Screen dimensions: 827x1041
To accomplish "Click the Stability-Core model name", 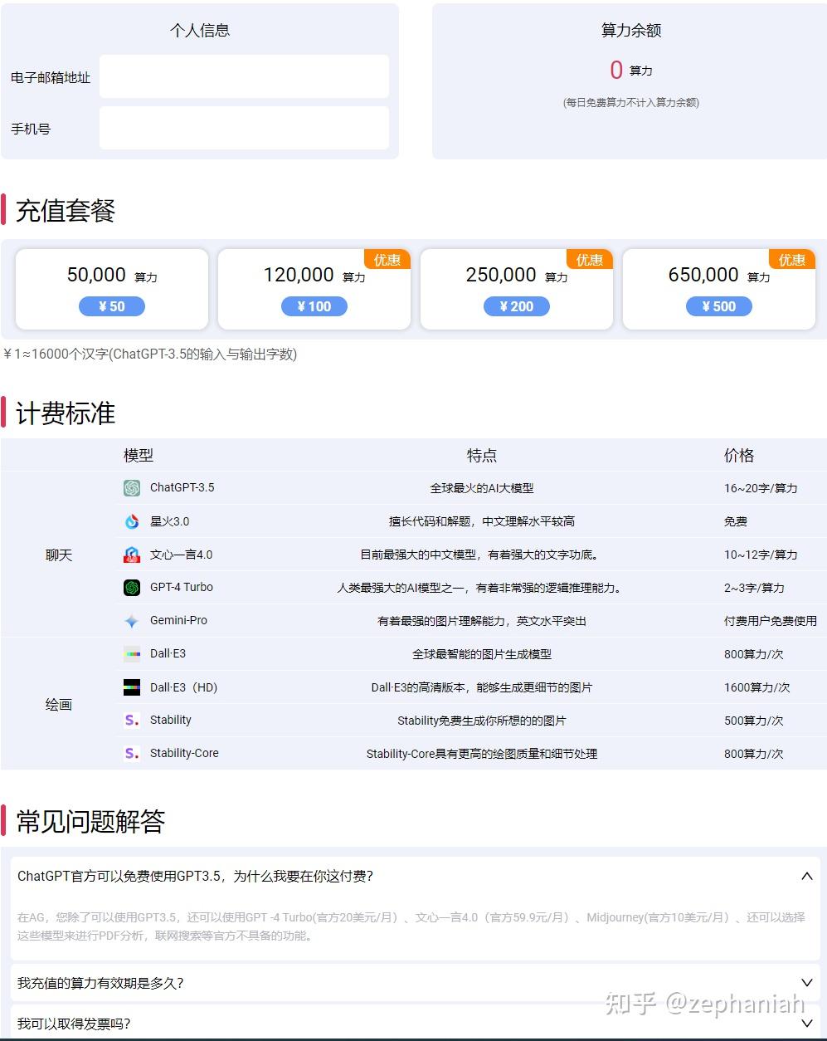I will click(185, 753).
